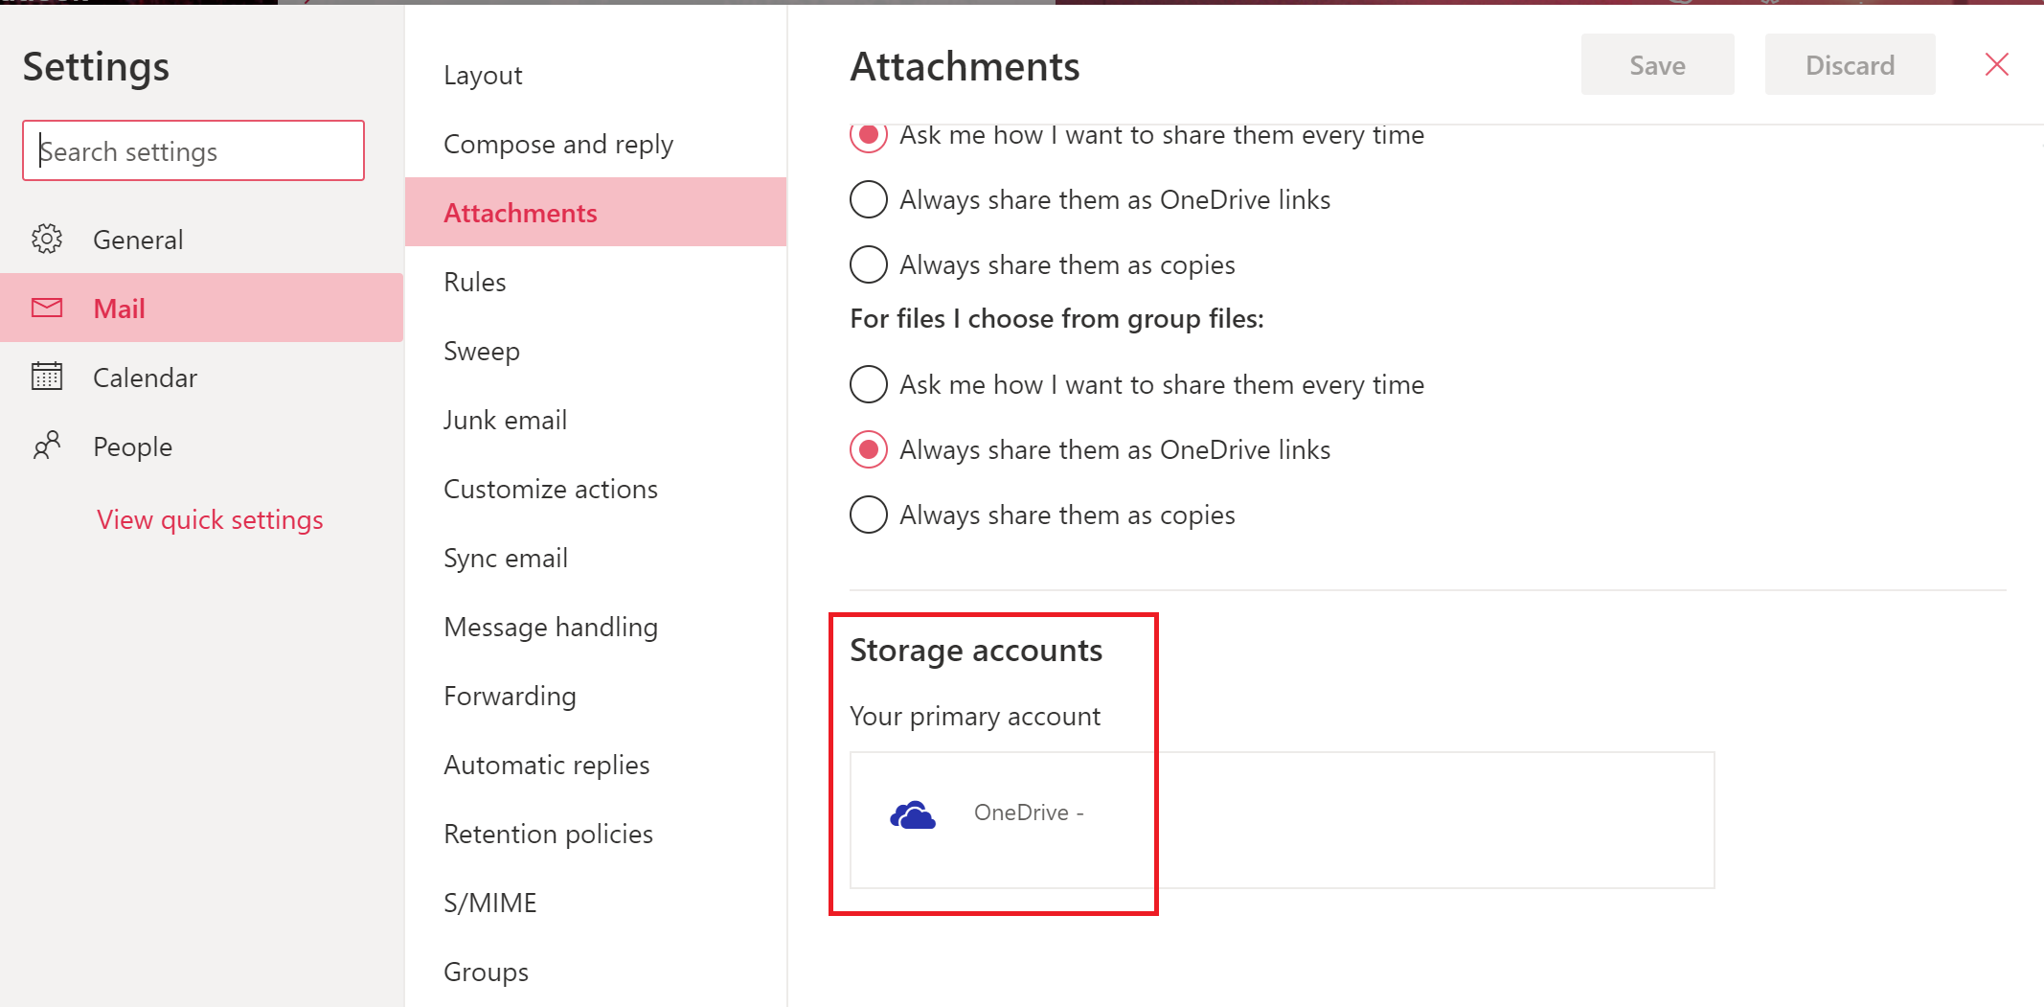Open Automatic replies settings
The height and width of the screenshot is (1007, 2044).
click(x=547, y=765)
